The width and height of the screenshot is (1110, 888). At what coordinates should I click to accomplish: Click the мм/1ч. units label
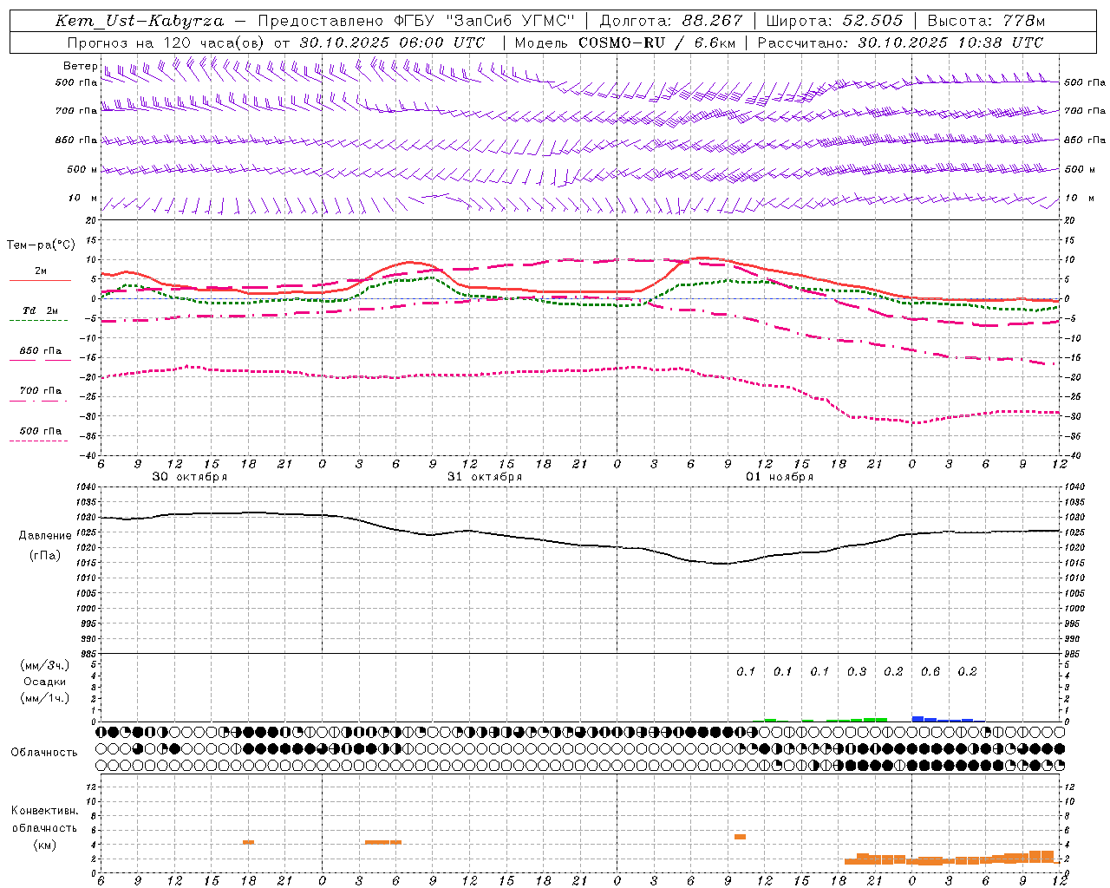click(x=44, y=698)
